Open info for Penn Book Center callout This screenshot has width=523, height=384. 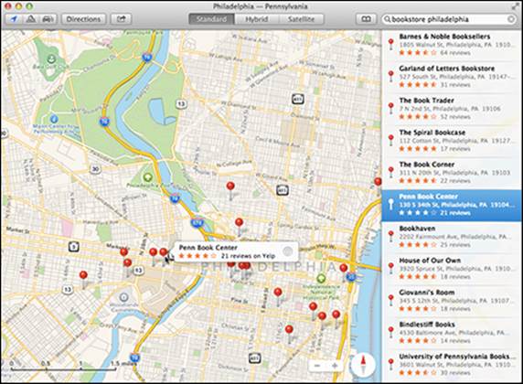[287, 251]
